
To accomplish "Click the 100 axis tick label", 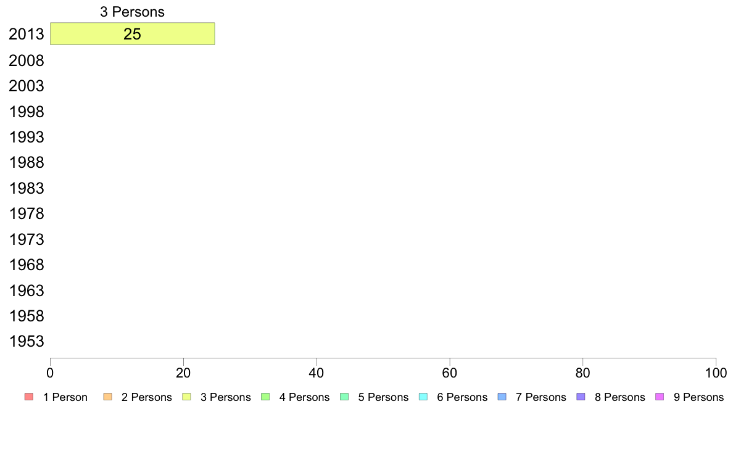I will [x=716, y=373].
